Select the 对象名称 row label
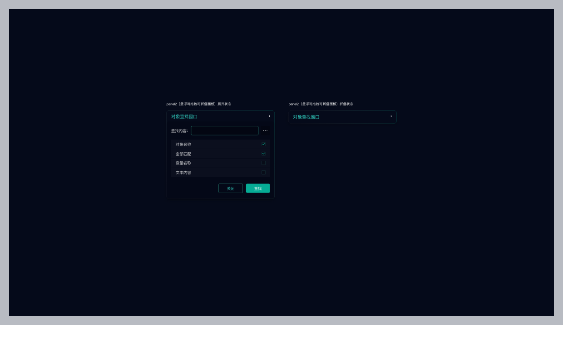The width and height of the screenshot is (563, 343). (183, 144)
